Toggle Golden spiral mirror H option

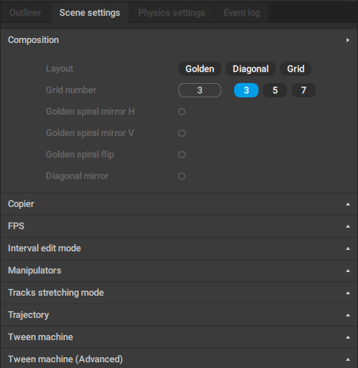click(x=182, y=112)
